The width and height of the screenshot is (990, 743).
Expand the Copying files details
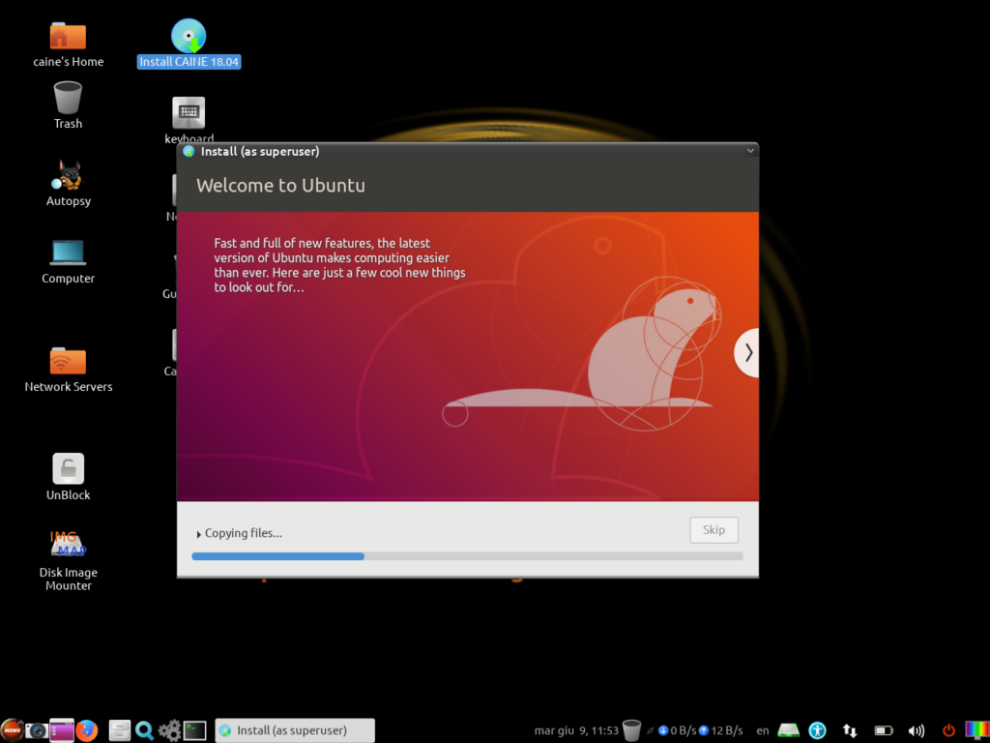click(200, 533)
